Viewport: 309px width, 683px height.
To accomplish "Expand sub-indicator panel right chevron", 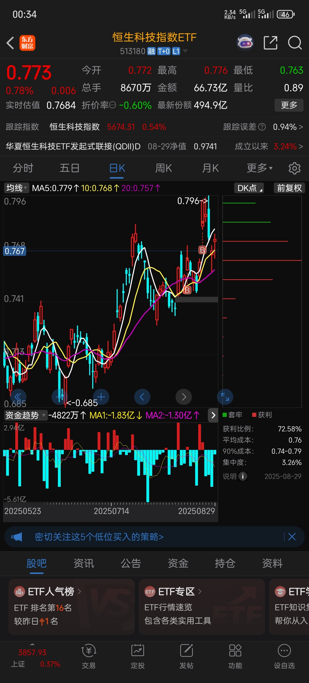I will click(x=213, y=415).
